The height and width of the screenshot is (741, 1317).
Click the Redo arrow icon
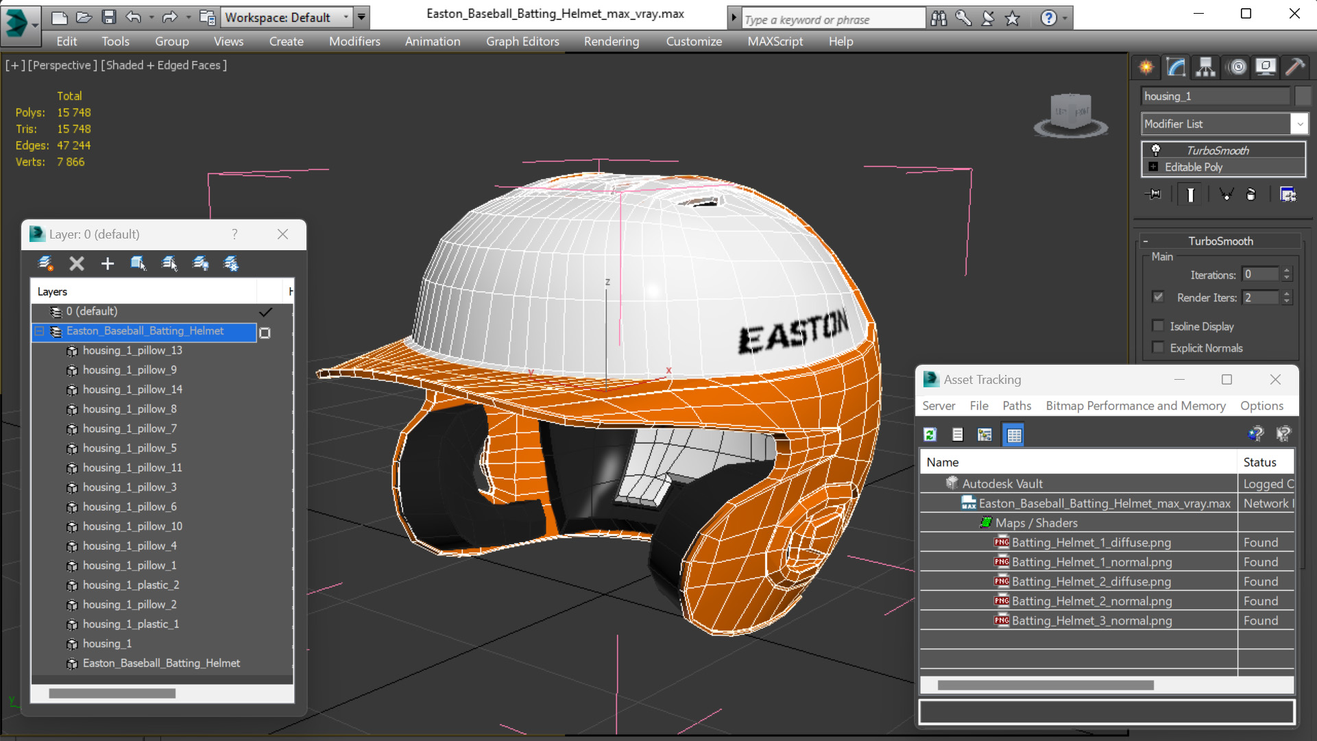pos(169,17)
